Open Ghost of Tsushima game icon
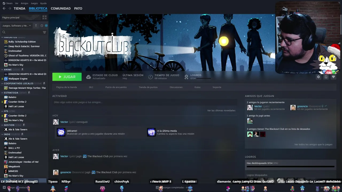 point(6,55)
